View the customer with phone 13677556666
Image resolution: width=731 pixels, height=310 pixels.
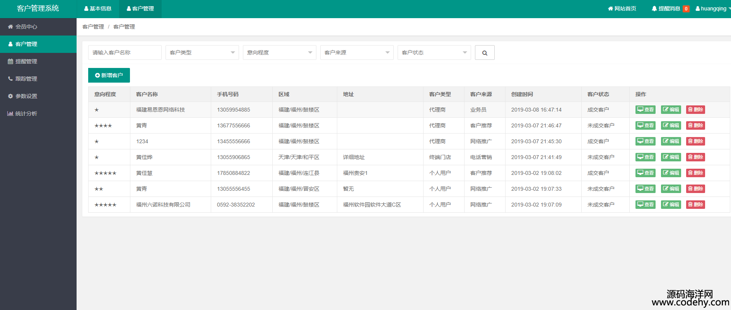[646, 125]
